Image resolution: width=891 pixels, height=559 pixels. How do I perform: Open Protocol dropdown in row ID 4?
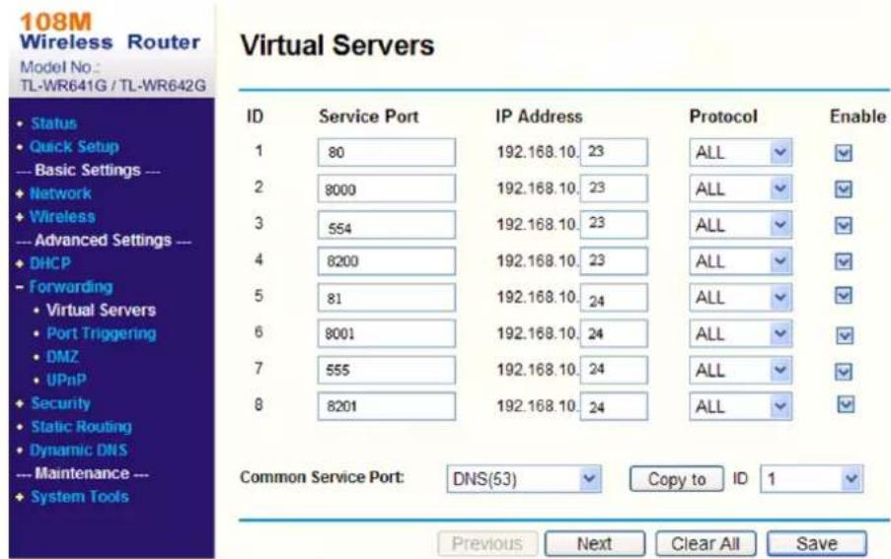(x=740, y=261)
